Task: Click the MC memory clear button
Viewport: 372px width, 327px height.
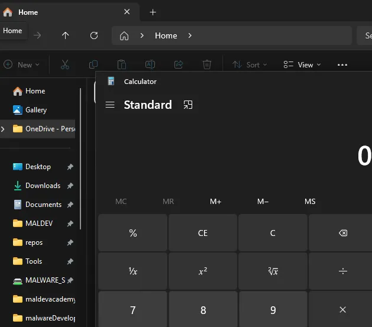Action: [121, 202]
